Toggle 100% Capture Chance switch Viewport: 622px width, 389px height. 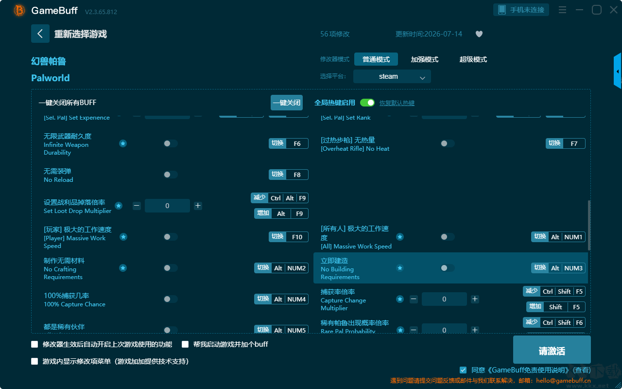[x=171, y=299]
